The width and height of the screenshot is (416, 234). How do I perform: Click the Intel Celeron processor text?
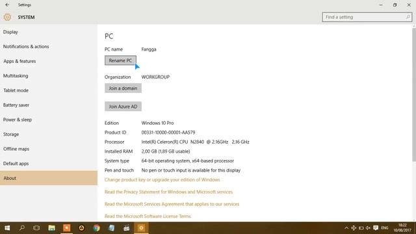click(x=195, y=142)
